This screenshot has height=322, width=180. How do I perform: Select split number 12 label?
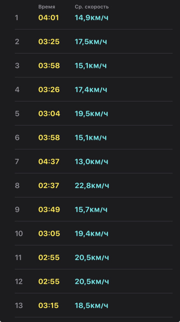coord(19,282)
